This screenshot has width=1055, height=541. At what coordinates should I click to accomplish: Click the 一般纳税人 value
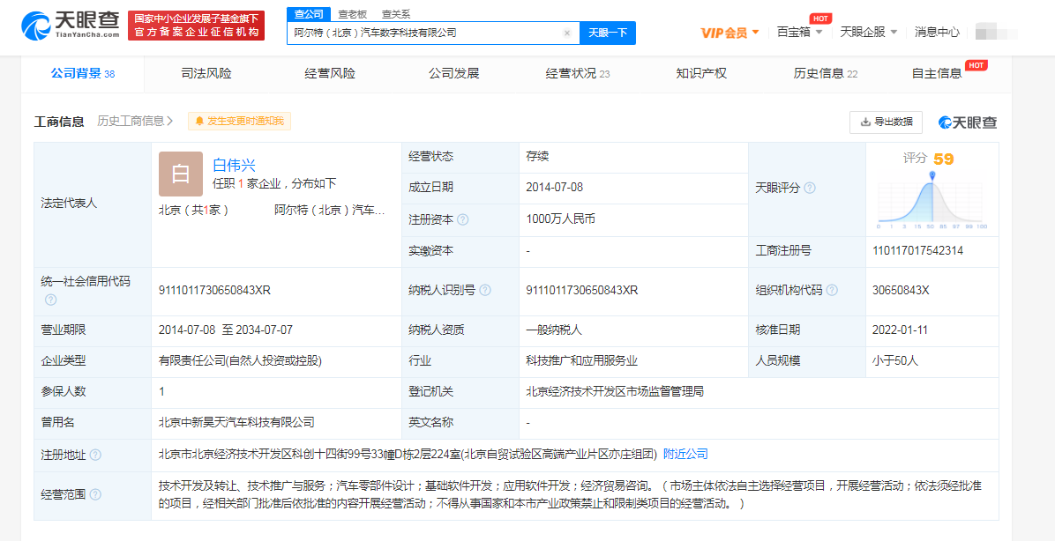point(554,330)
